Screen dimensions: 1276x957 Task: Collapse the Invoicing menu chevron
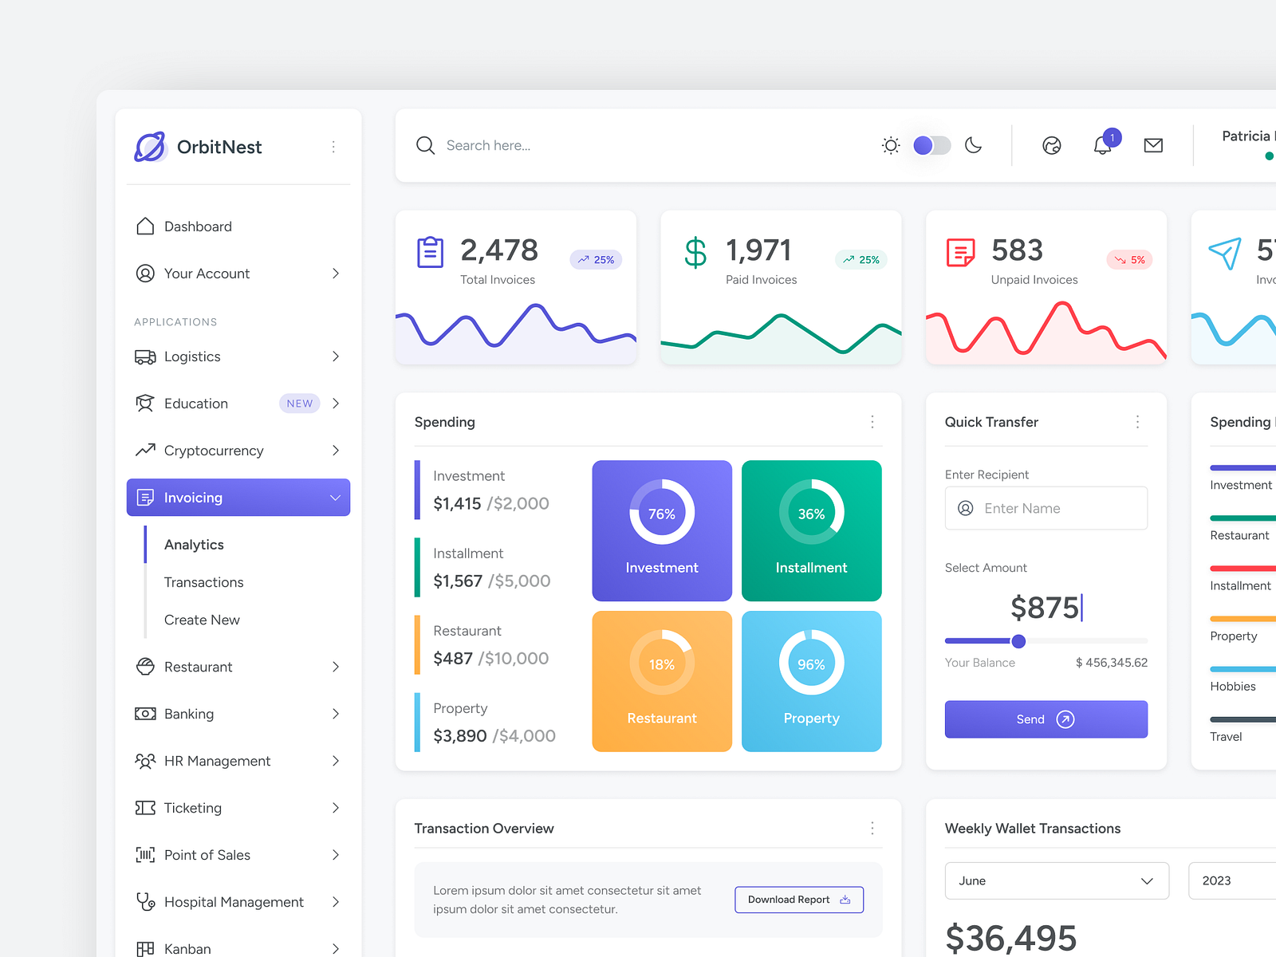(x=335, y=497)
